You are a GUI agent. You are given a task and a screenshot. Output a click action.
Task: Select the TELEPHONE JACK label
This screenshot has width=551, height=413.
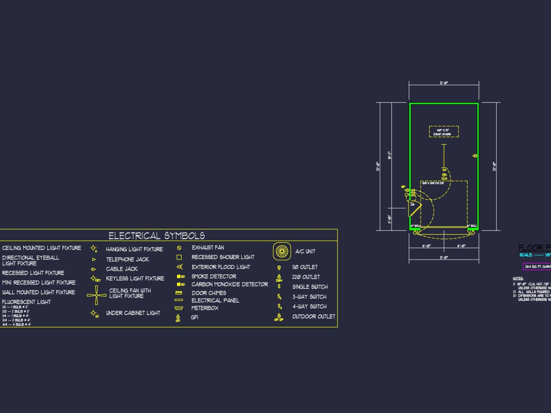click(127, 259)
